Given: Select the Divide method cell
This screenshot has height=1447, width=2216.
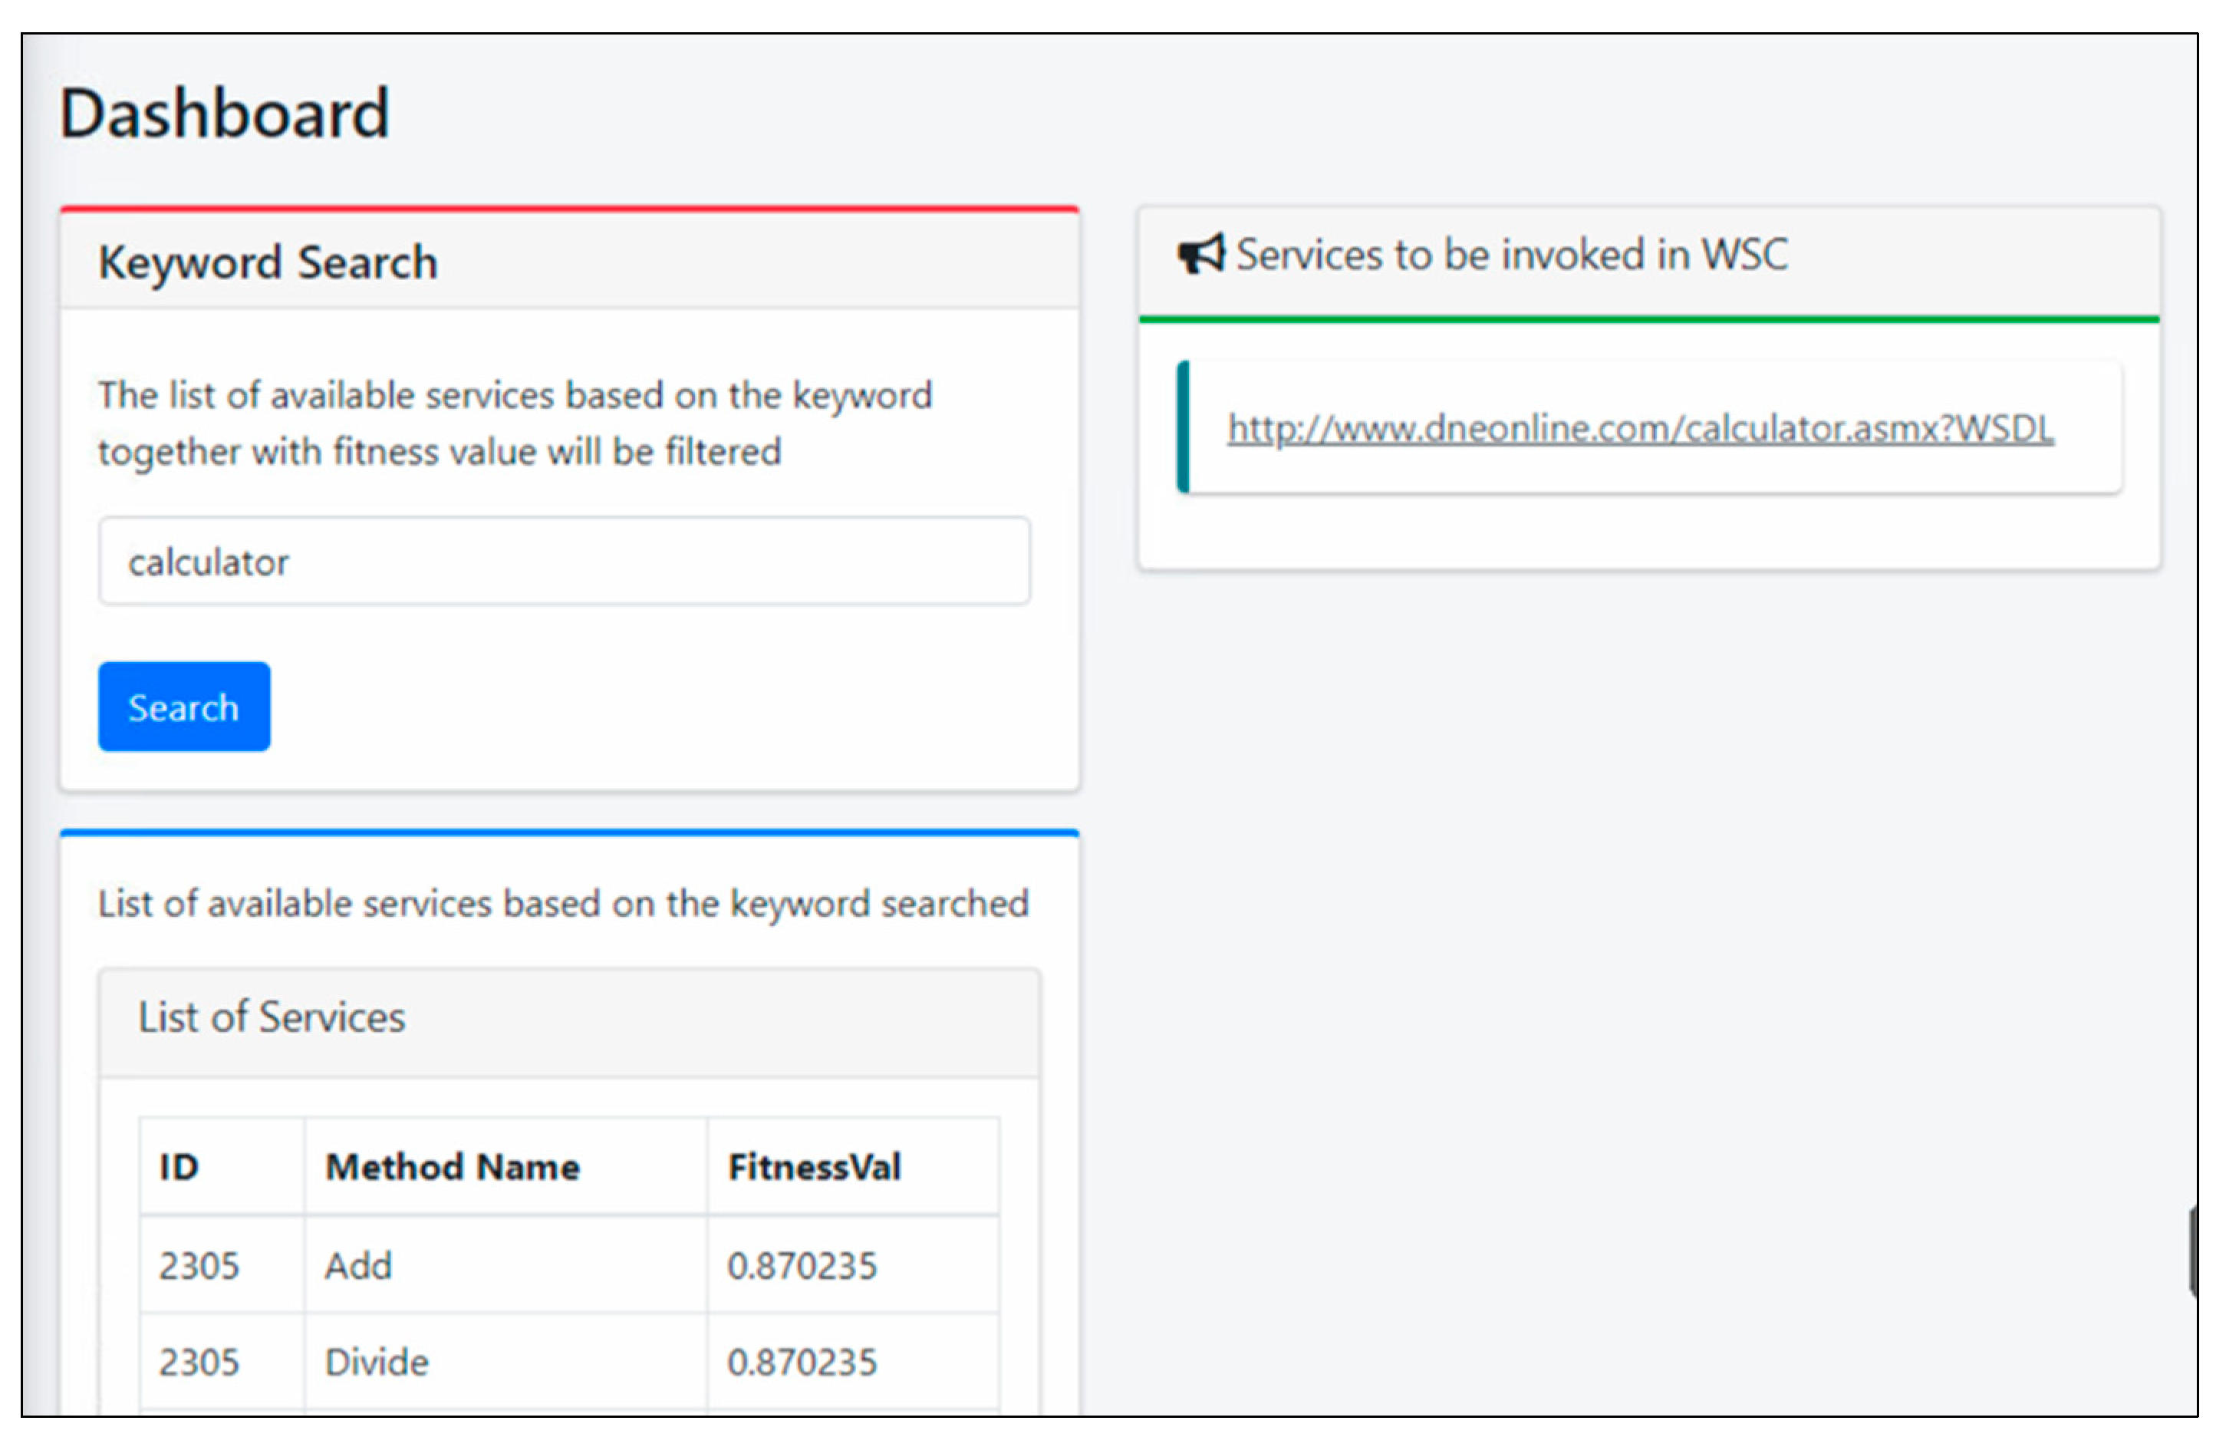Looking at the screenshot, I should [x=376, y=1363].
